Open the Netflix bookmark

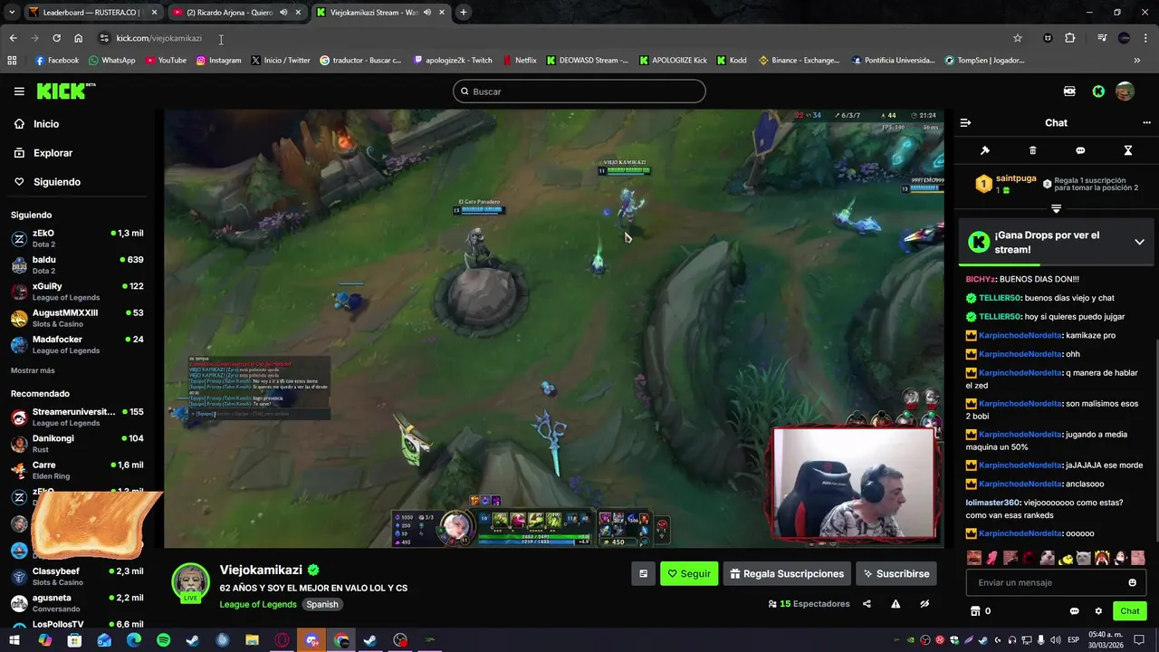tap(519, 61)
